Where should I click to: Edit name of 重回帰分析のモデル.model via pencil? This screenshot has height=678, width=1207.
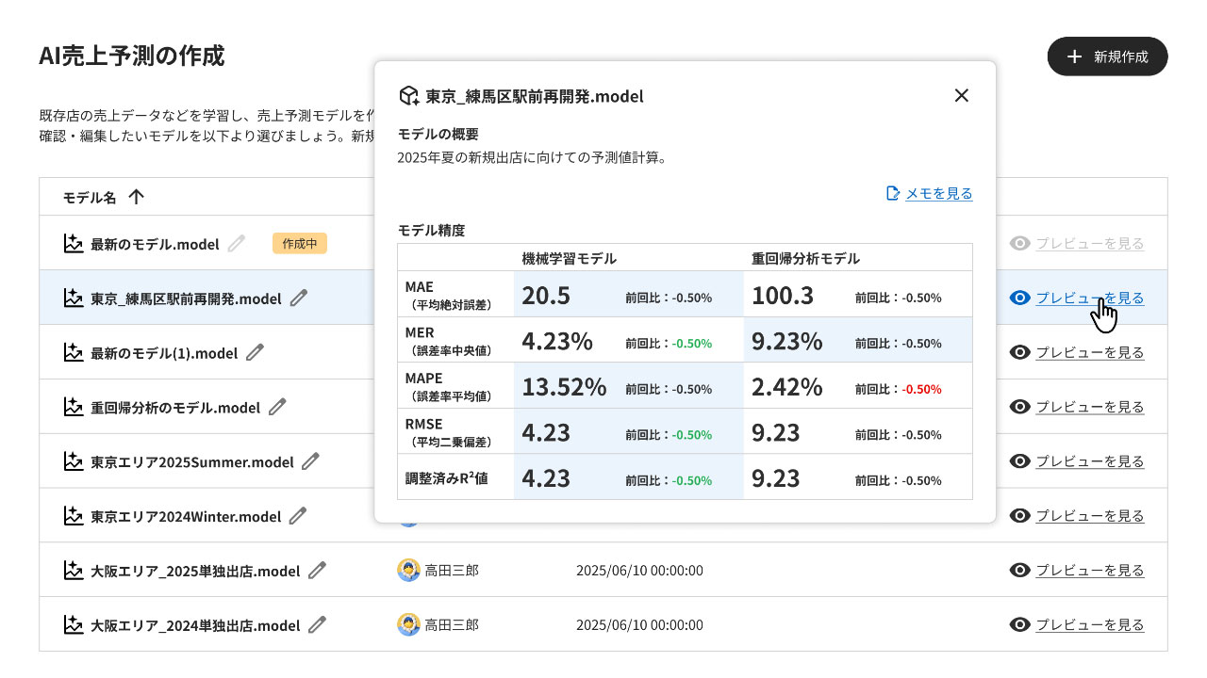277,408
